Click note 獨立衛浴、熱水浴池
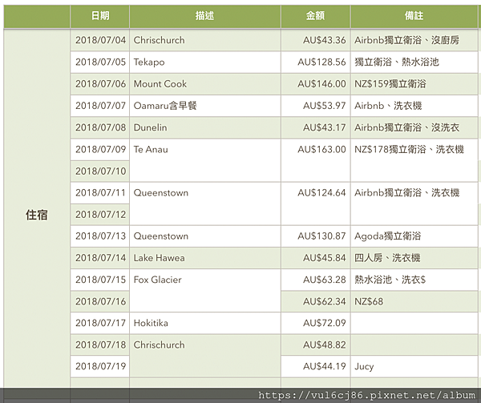481x403 pixels. tap(414, 62)
